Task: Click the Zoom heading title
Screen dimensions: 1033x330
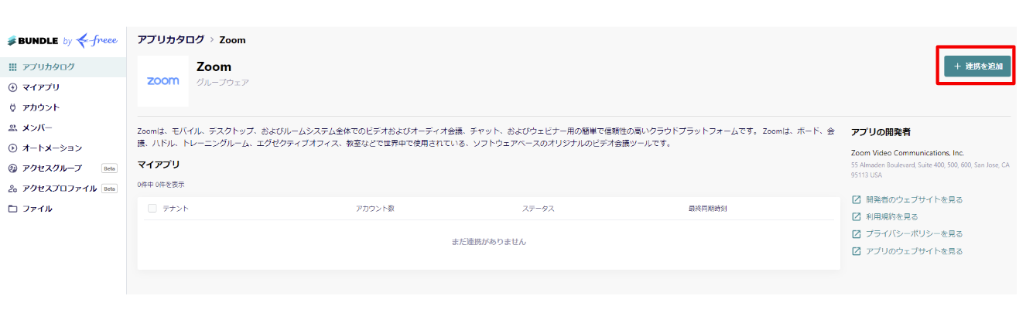Action: point(214,66)
